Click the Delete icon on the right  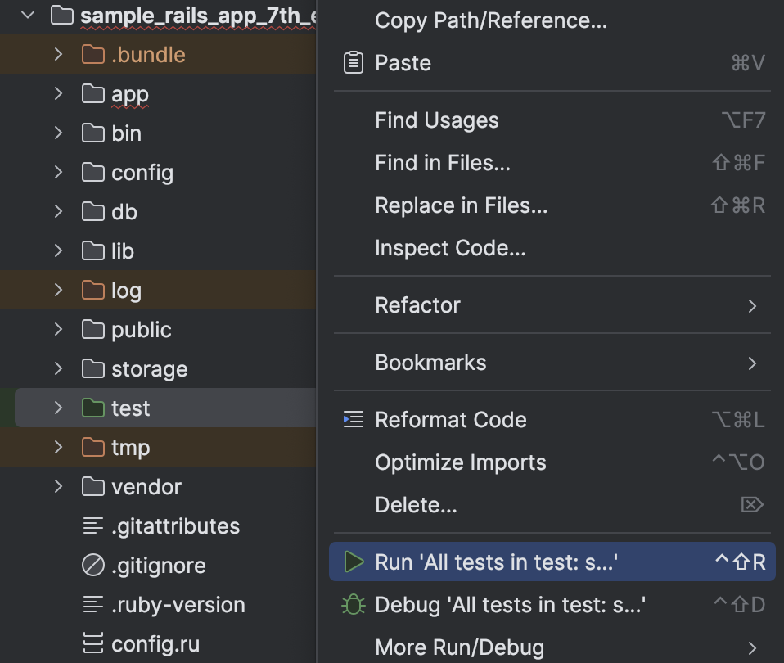point(752,505)
